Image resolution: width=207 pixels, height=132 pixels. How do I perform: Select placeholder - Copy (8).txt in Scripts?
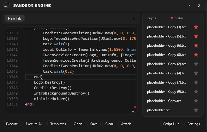166,55
